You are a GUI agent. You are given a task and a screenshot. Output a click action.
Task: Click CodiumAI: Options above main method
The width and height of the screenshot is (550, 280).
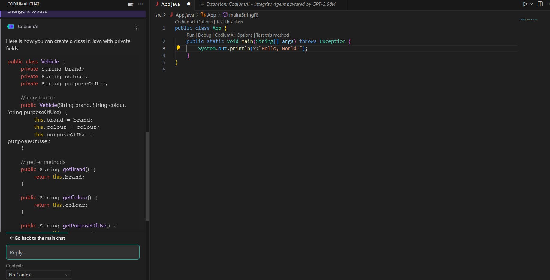[x=234, y=35]
